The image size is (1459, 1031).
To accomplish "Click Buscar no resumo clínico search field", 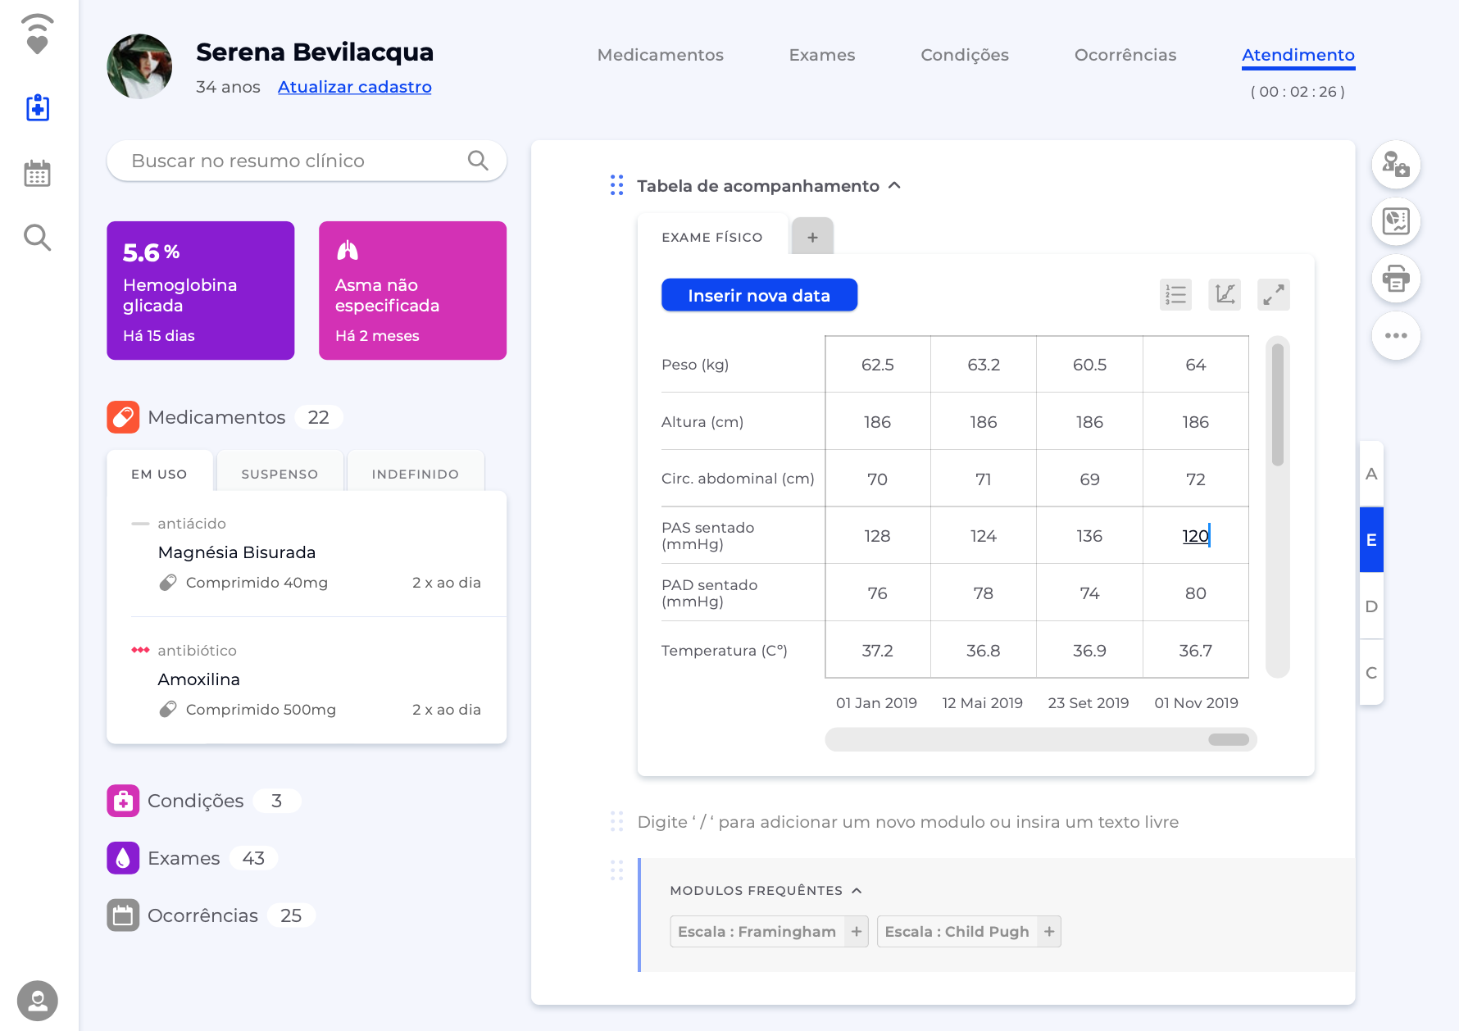I will coord(307,161).
